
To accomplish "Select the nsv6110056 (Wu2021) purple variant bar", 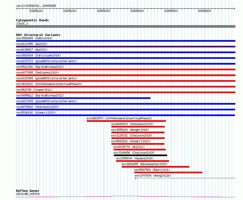I will [126, 47].
